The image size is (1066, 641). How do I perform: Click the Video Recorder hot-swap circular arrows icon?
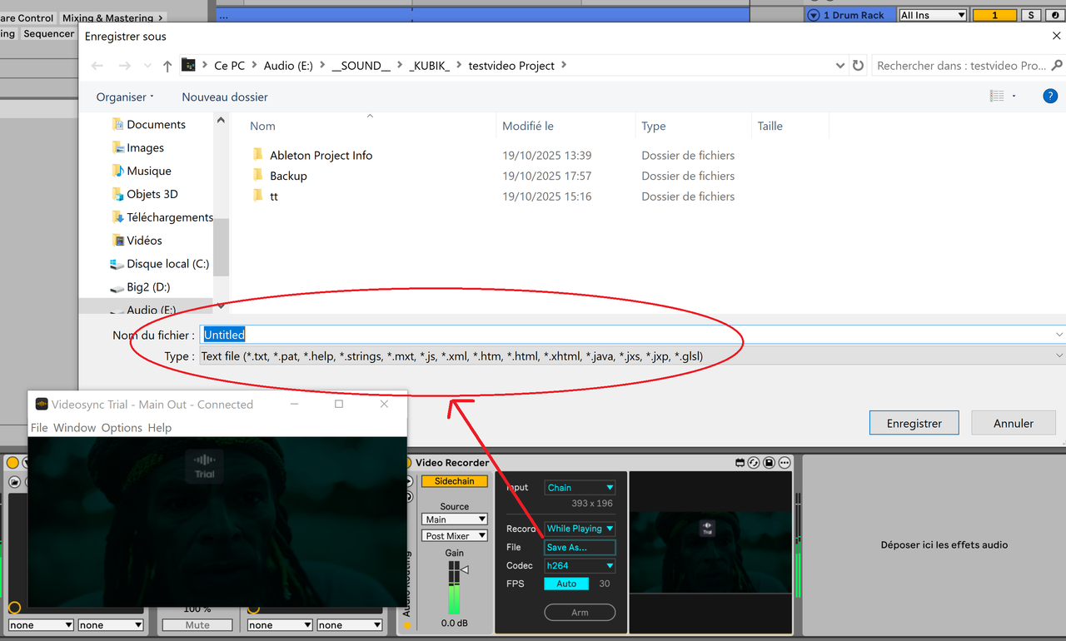(754, 463)
